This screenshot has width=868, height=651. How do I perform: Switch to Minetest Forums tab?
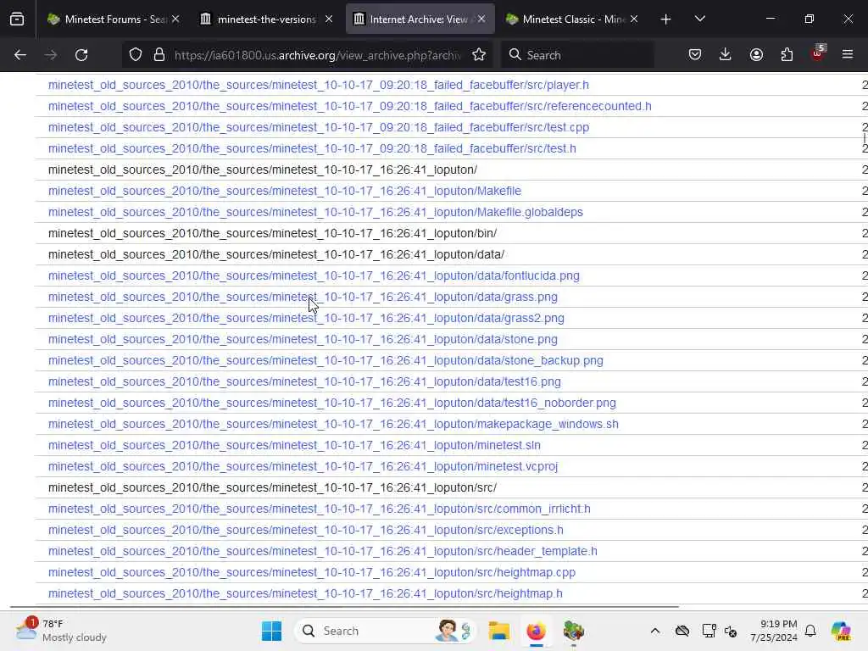point(114,19)
